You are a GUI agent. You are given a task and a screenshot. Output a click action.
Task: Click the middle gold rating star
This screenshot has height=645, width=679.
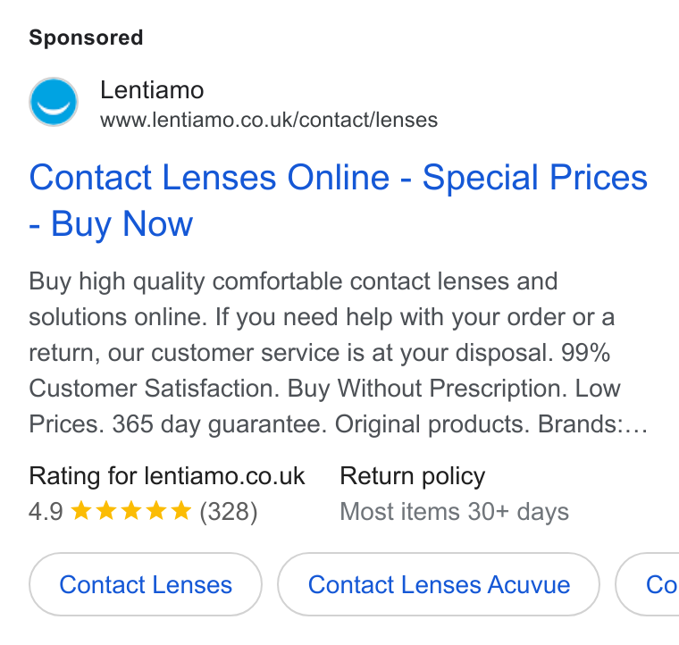(131, 510)
